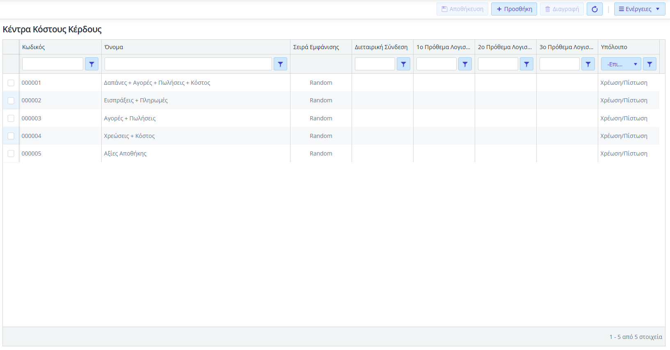
Task: Click filter icon for 3ο Πρόθεμα Λογισ. column
Action: pyautogui.click(x=588, y=64)
